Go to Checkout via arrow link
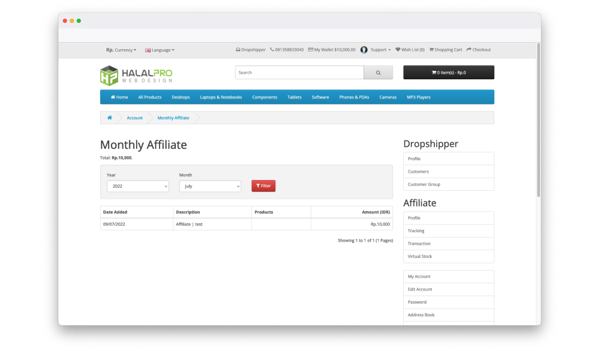Screen dimensions: 600x351 [479, 50]
